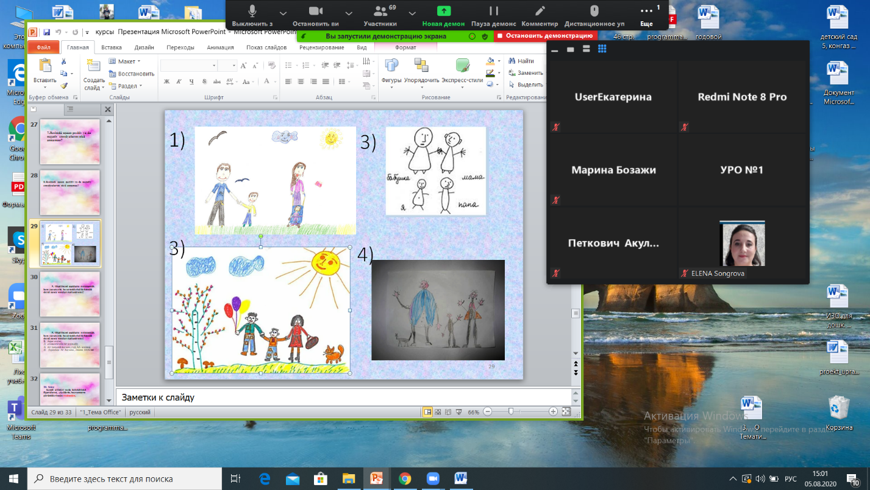Start slideshow from the status bar

pyautogui.click(x=459, y=412)
